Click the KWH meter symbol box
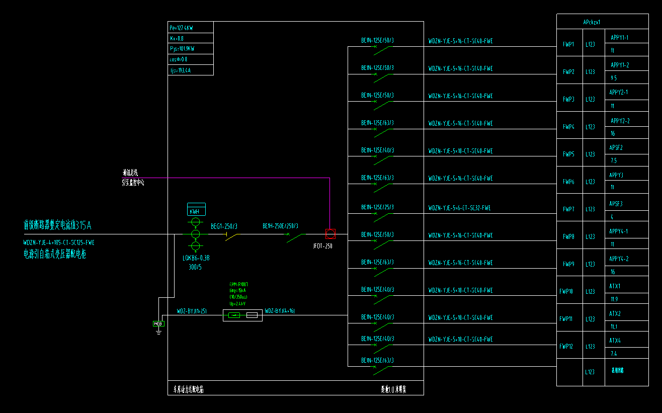Screen dimensions: 662x413 tap(196, 209)
